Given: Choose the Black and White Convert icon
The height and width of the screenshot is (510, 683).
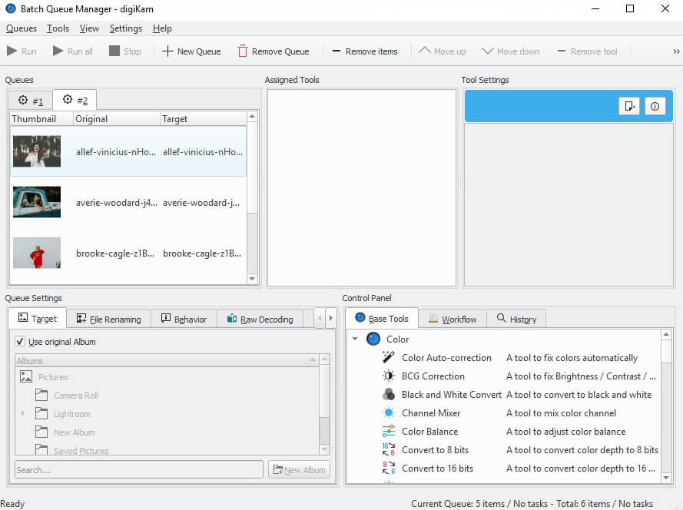Looking at the screenshot, I should click(389, 395).
